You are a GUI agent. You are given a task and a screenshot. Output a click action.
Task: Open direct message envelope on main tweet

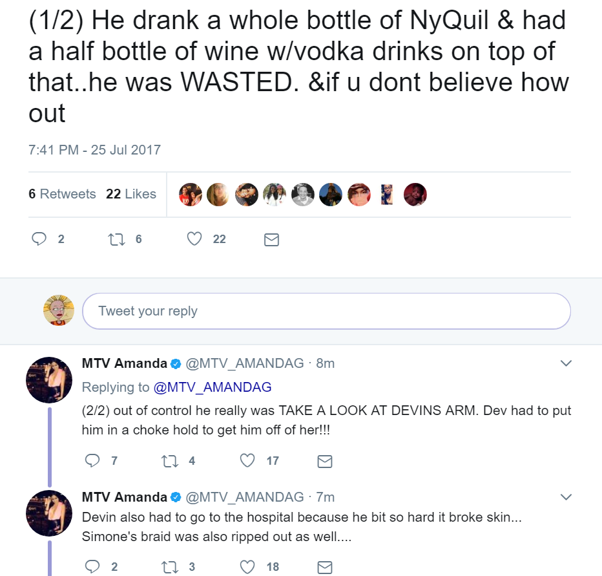click(271, 240)
